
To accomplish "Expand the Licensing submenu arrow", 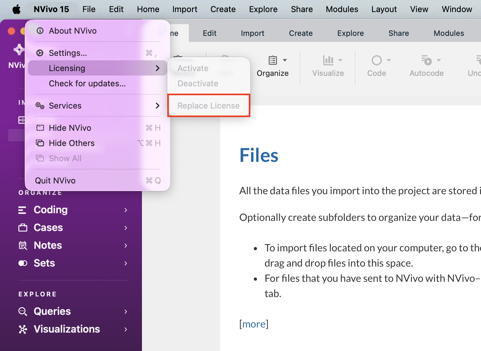I will [x=157, y=68].
